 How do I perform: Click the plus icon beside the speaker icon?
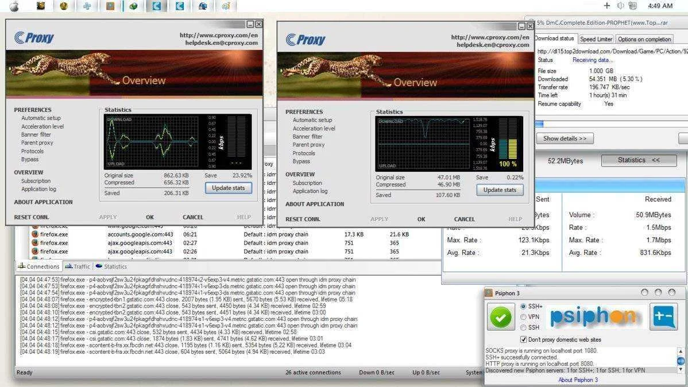[607, 6]
